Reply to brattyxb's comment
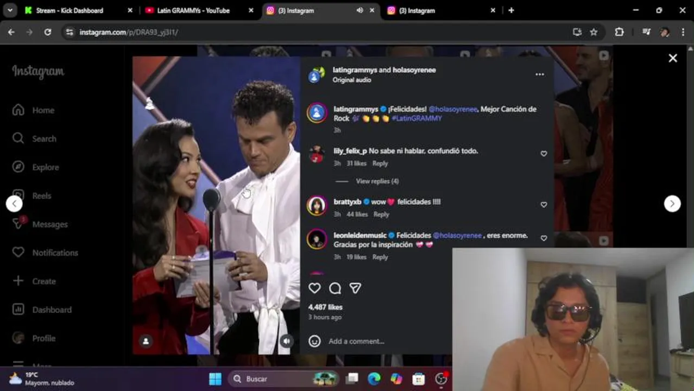 click(x=381, y=215)
